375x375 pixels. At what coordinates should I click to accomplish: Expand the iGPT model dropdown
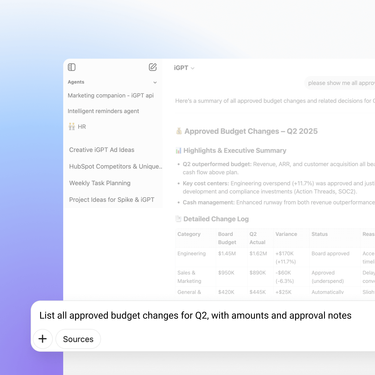pyautogui.click(x=193, y=68)
